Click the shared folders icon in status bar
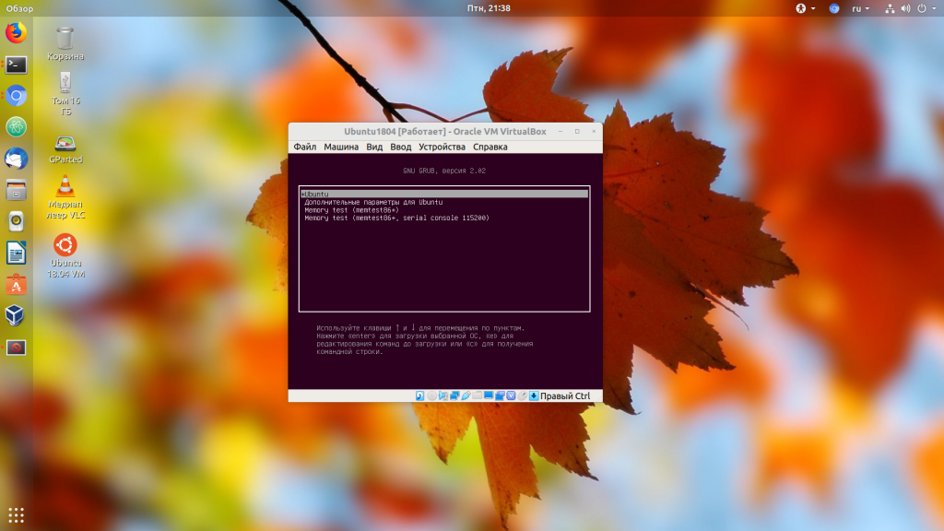This screenshot has width=944, height=531. [477, 396]
